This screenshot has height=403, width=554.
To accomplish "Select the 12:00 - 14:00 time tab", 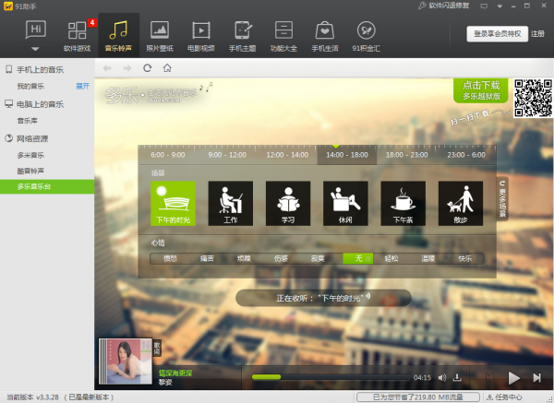I will tap(287, 155).
